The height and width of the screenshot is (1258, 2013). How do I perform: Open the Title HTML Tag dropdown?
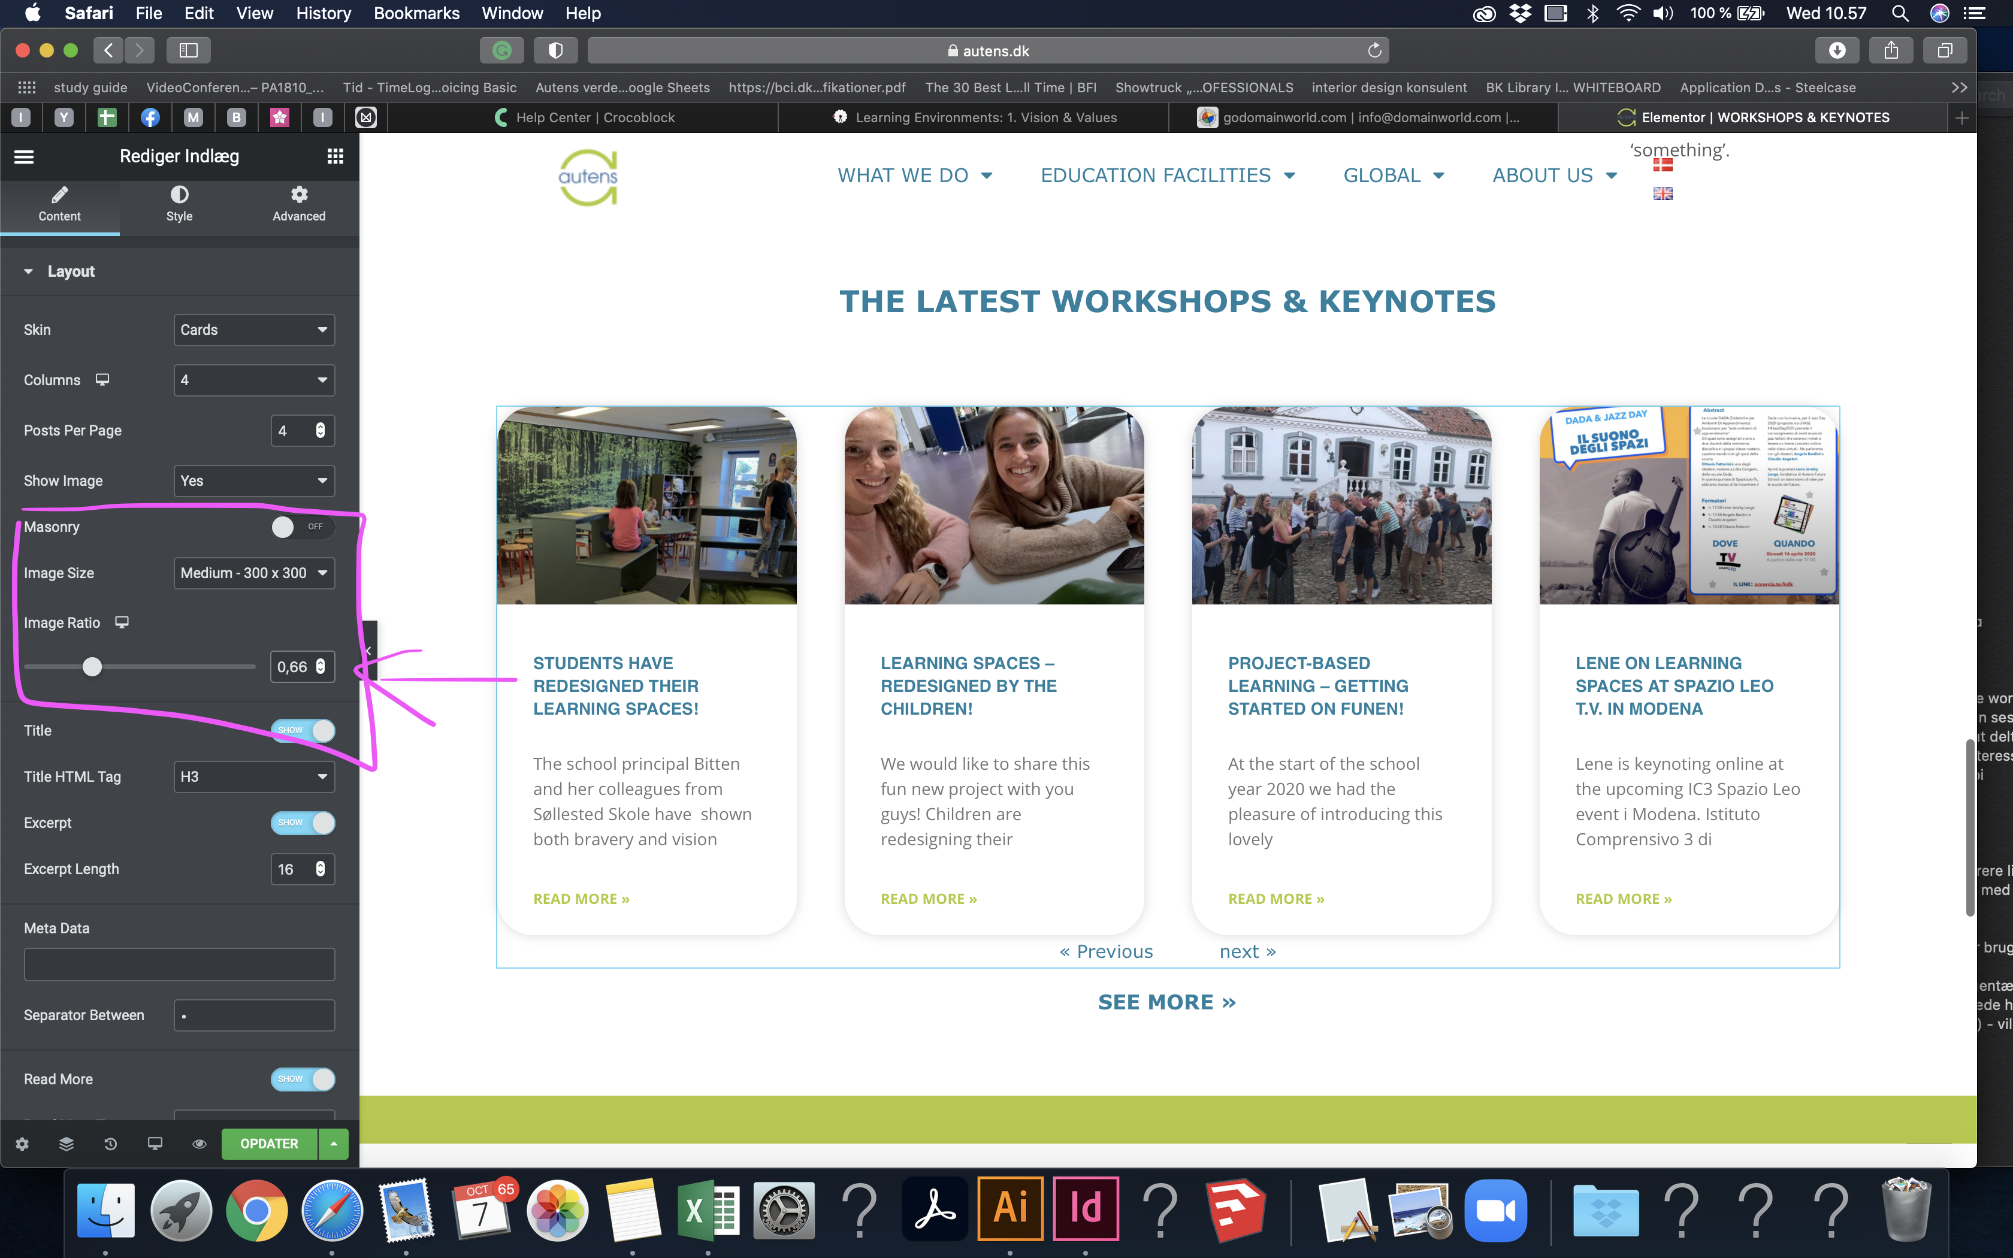253,776
